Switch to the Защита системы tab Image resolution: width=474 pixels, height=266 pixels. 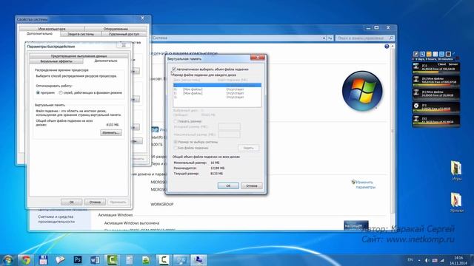[x=81, y=34]
